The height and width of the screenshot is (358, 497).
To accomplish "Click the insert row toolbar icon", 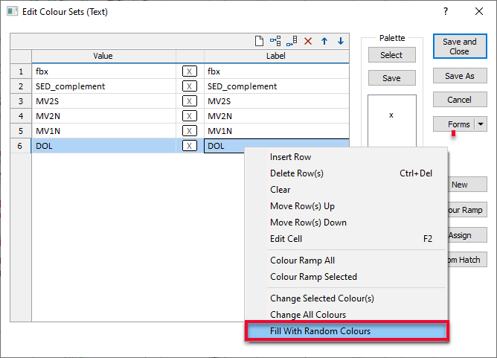I will click(275, 42).
